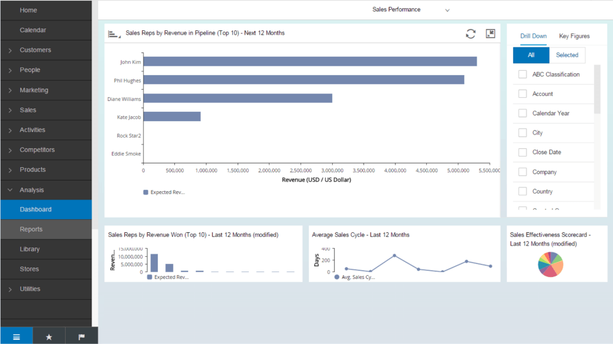The image size is (613, 344).
Task: Check the Company checkbox
Action: (522, 172)
